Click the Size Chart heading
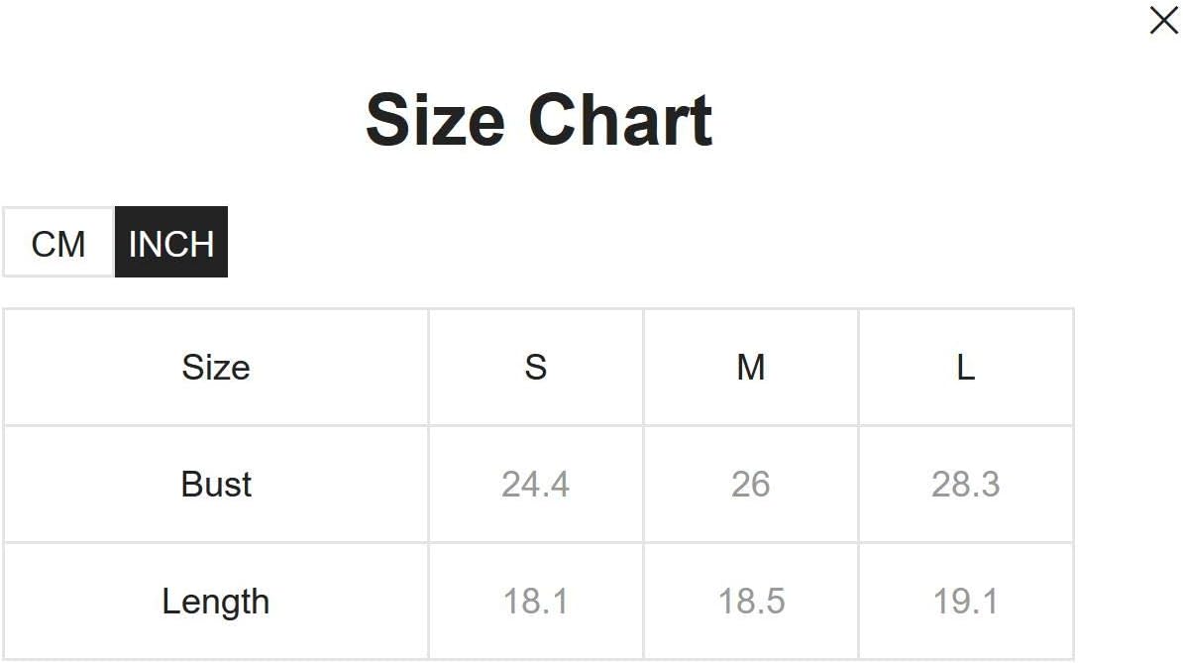The width and height of the screenshot is (1183, 663). click(x=539, y=120)
